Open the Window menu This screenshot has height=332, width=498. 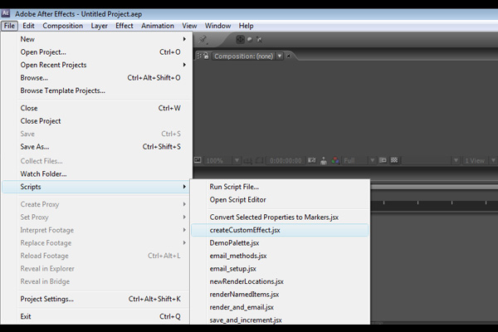coord(217,26)
